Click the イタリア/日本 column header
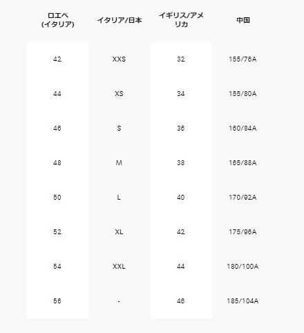This screenshot has height=333, width=304. click(x=120, y=20)
